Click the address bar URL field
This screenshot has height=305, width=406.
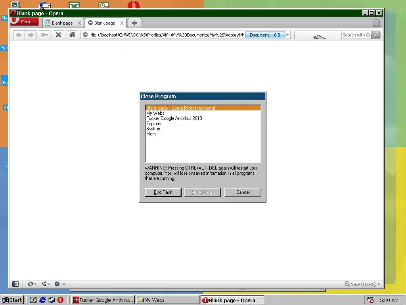167,35
